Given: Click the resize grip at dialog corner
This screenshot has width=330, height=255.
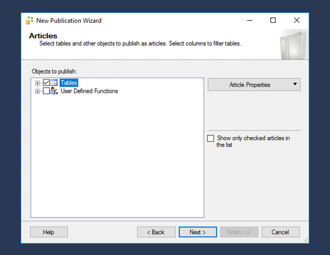Looking at the screenshot, I should [x=306, y=240].
